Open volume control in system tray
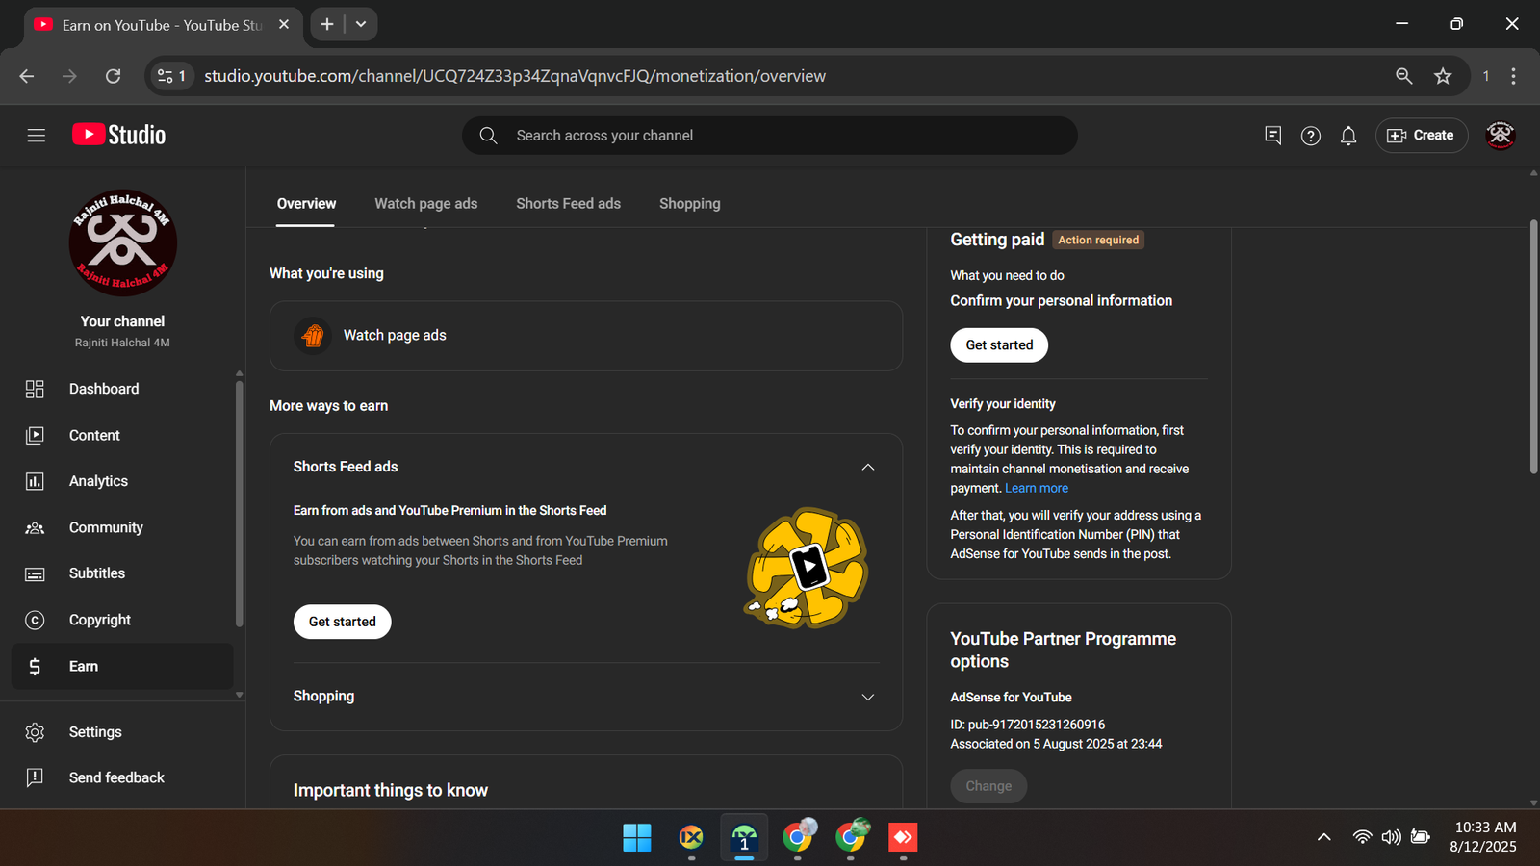This screenshot has height=866, width=1540. 1391,837
